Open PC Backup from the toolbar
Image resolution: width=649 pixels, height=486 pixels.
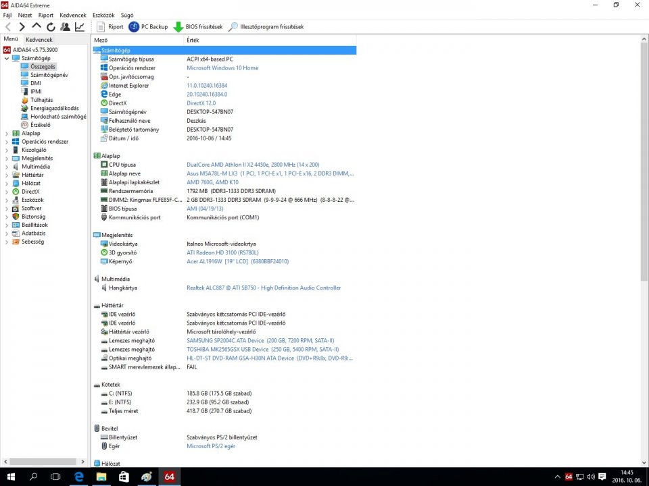[148, 27]
